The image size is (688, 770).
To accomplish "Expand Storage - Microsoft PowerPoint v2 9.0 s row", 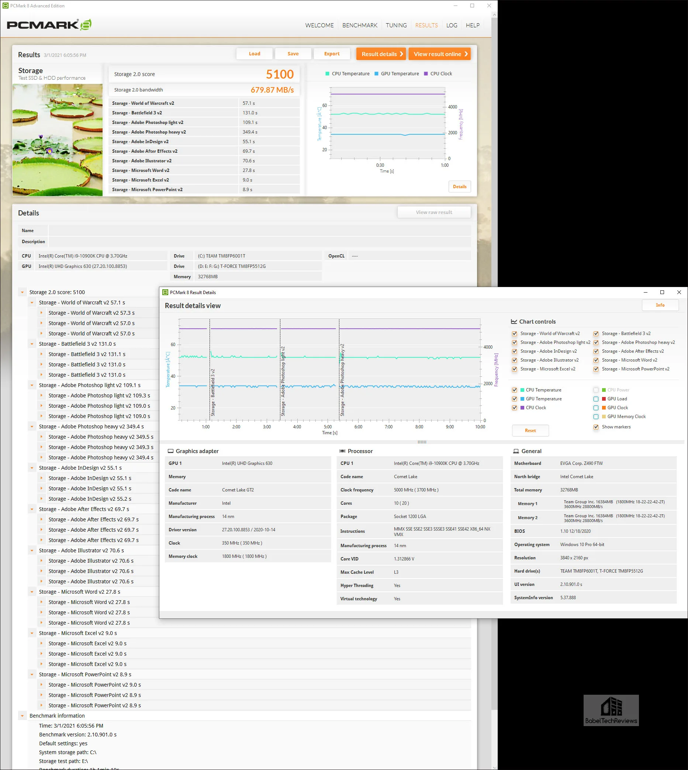I will tap(41, 684).
